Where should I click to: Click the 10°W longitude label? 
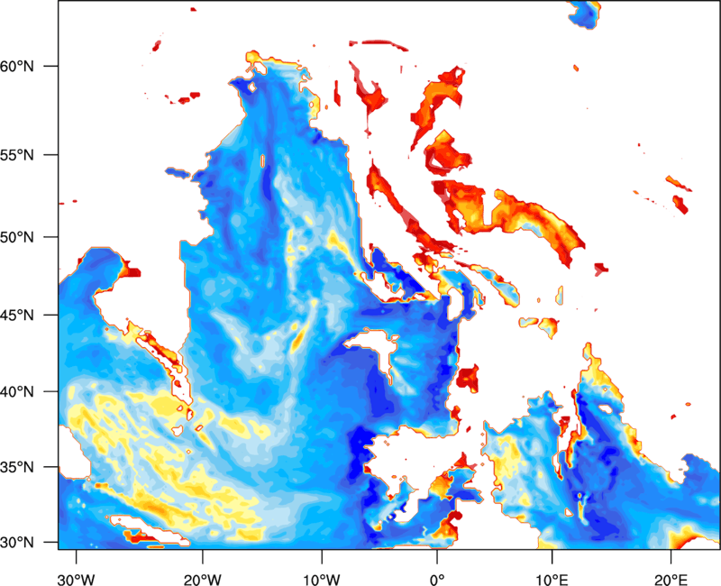coord(322,580)
